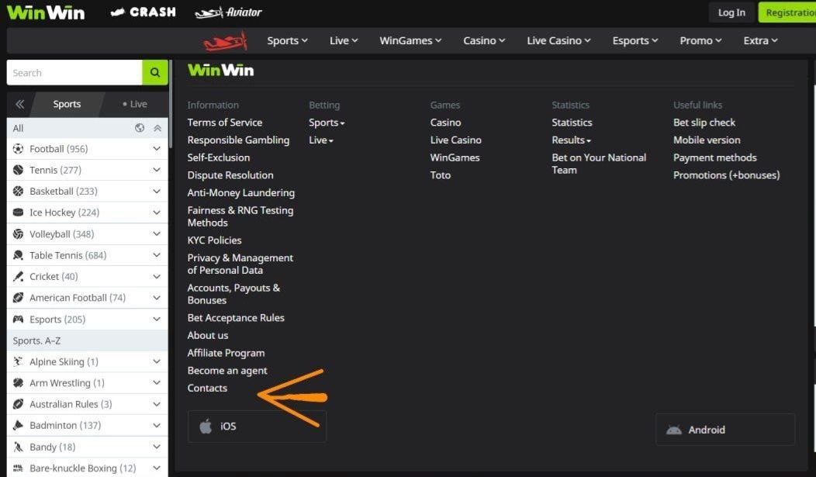Click the Android app download button
The width and height of the screenshot is (816, 477).
(x=725, y=430)
